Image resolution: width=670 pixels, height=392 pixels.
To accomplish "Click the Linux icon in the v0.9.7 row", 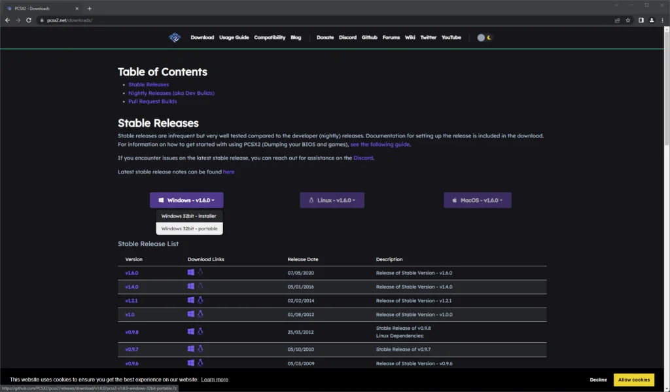I will coord(200,349).
